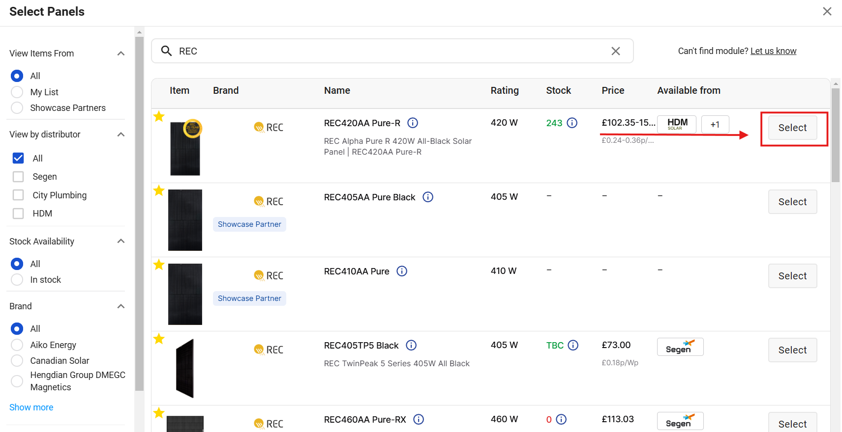Click the Rating column header
Screen dimensions: 842x432
[x=505, y=90]
